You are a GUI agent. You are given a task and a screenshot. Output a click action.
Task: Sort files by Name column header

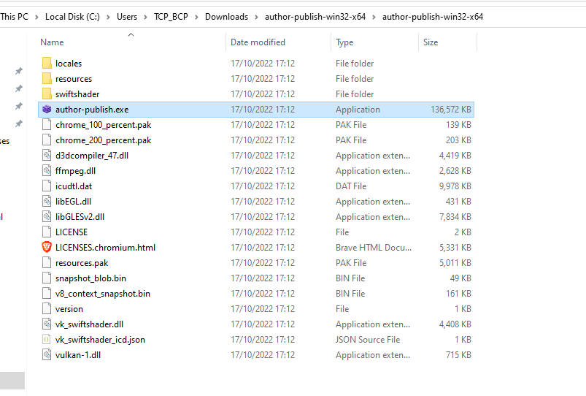pos(52,42)
